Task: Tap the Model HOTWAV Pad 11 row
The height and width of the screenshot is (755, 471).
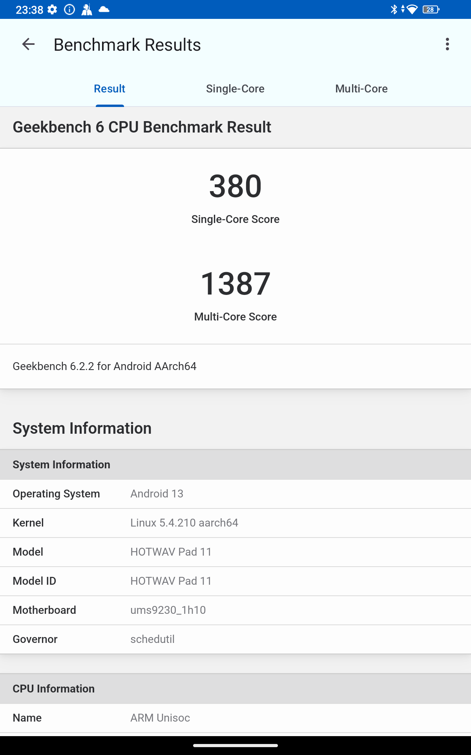Action: coord(235,552)
